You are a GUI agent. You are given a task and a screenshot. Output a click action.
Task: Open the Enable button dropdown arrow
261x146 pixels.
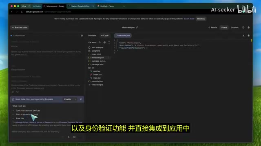coord(75,99)
